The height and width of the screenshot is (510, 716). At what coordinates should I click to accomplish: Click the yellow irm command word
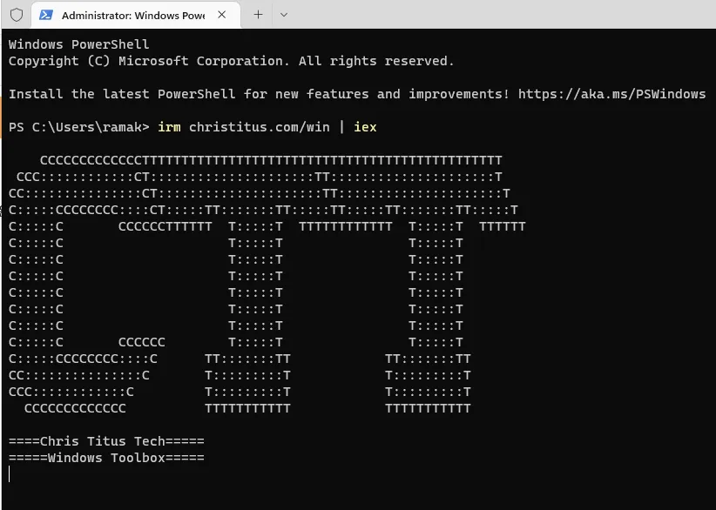coord(169,127)
